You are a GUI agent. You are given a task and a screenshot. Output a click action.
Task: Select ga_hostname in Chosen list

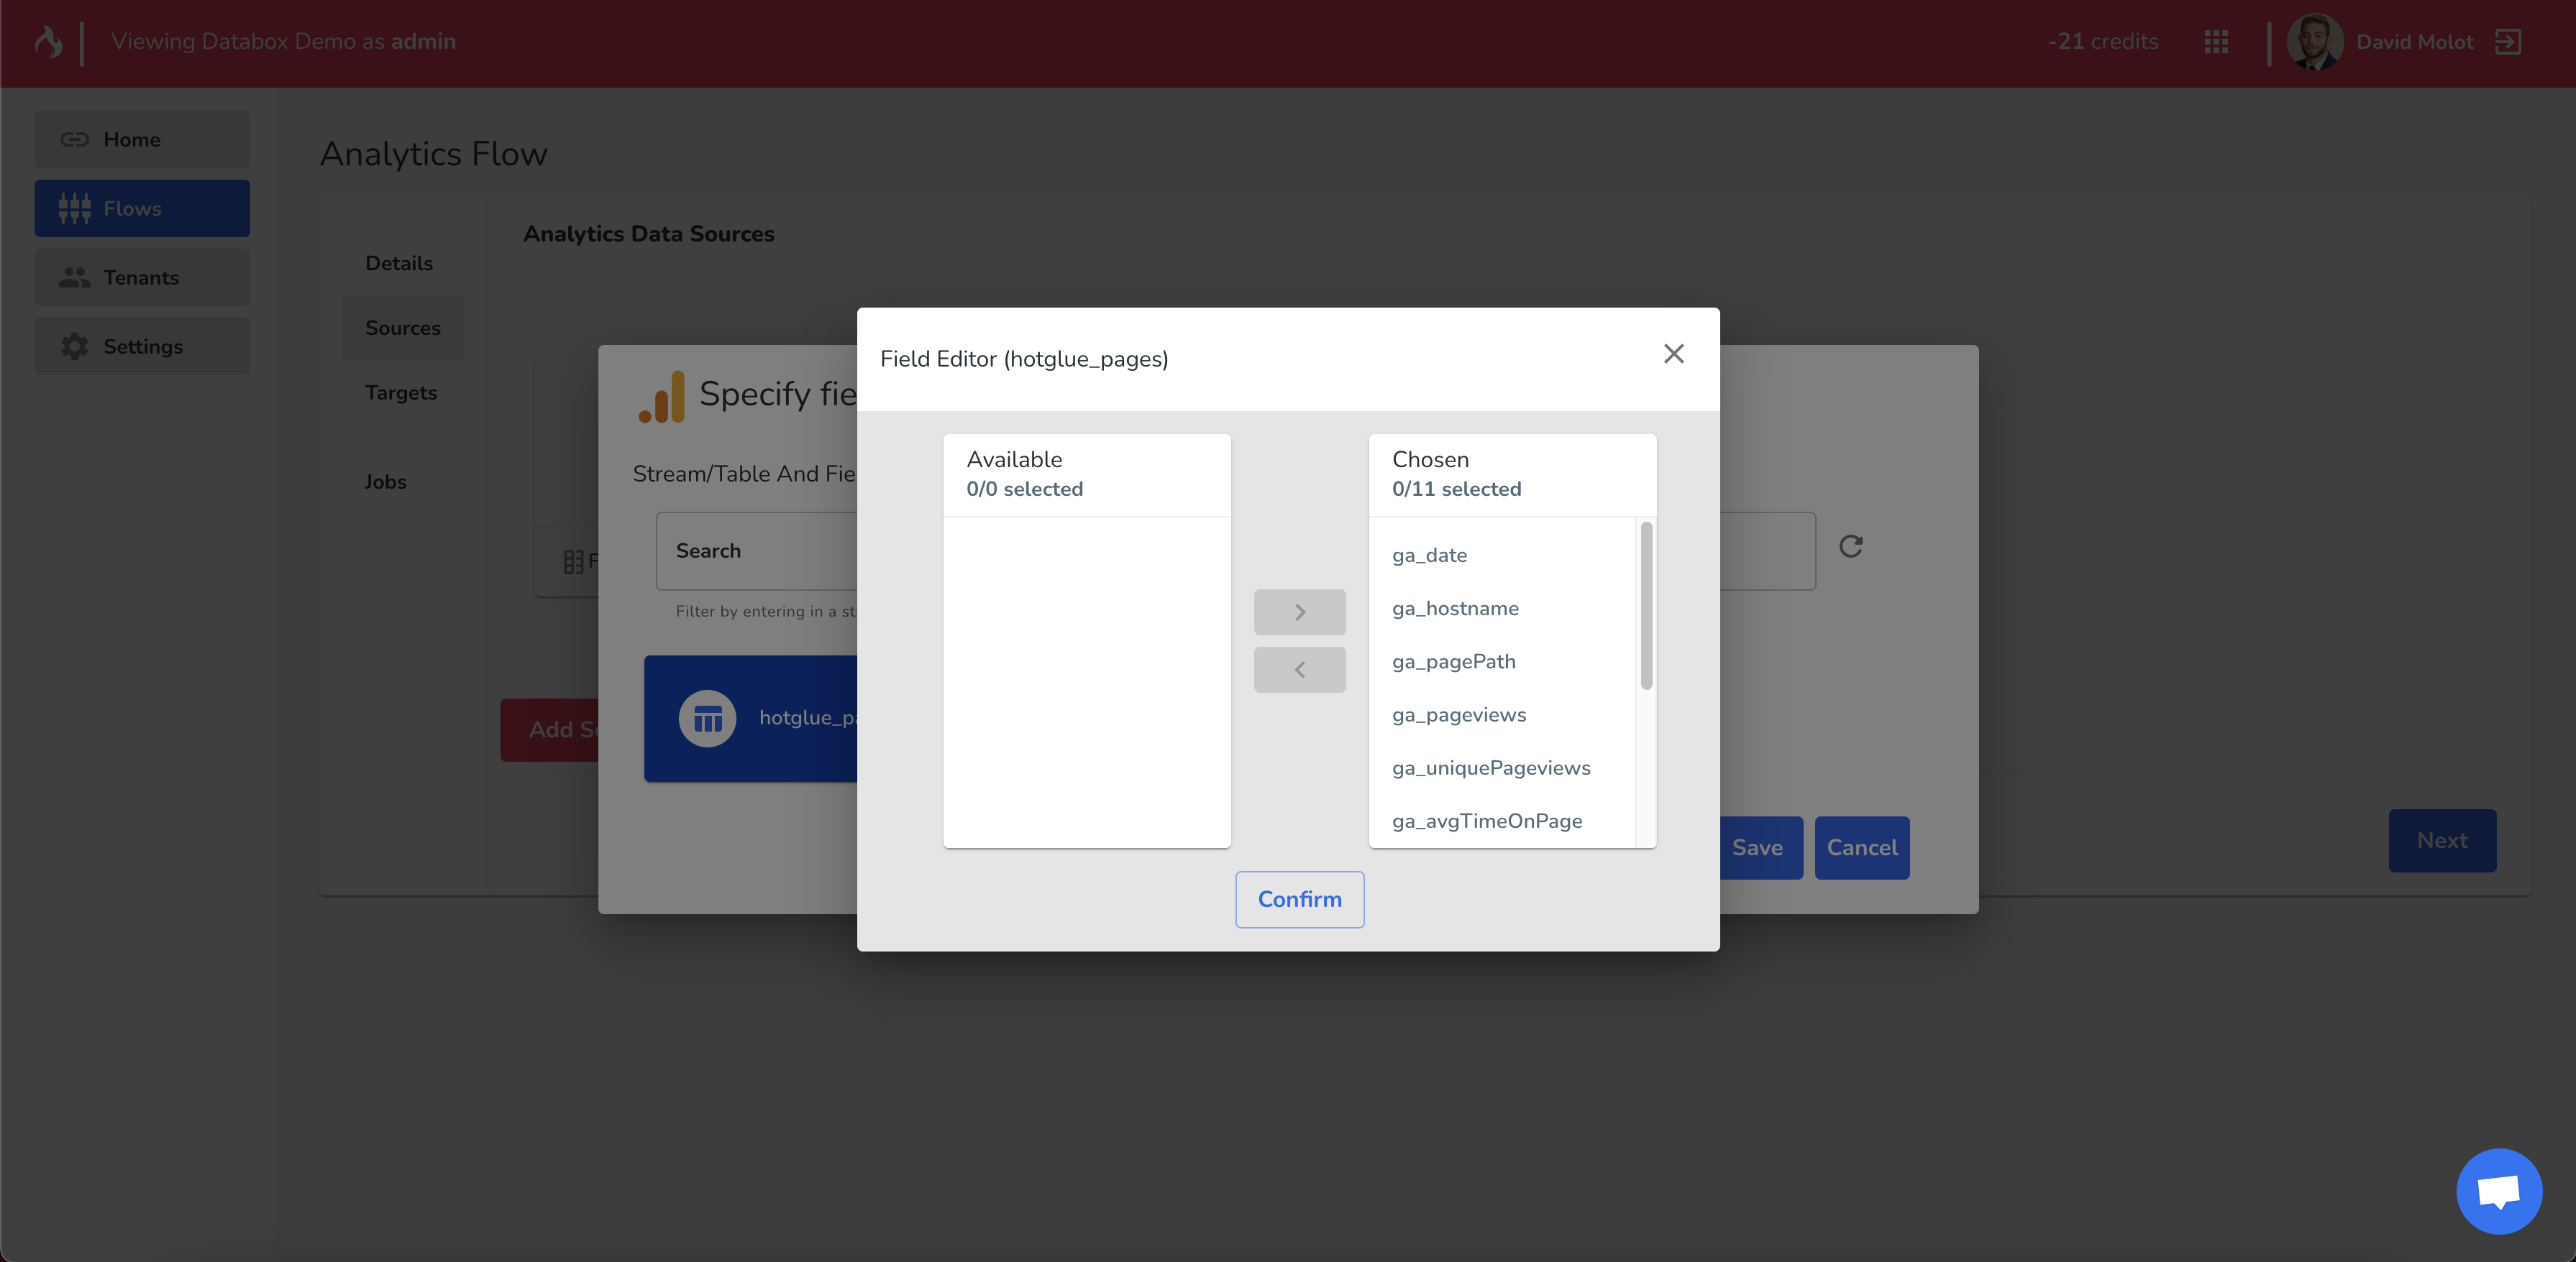coord(1455,609)
